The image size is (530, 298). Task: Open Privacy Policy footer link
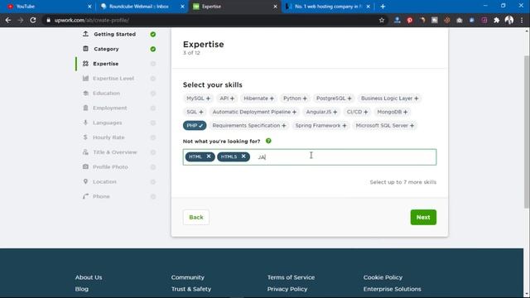point(287,289)
